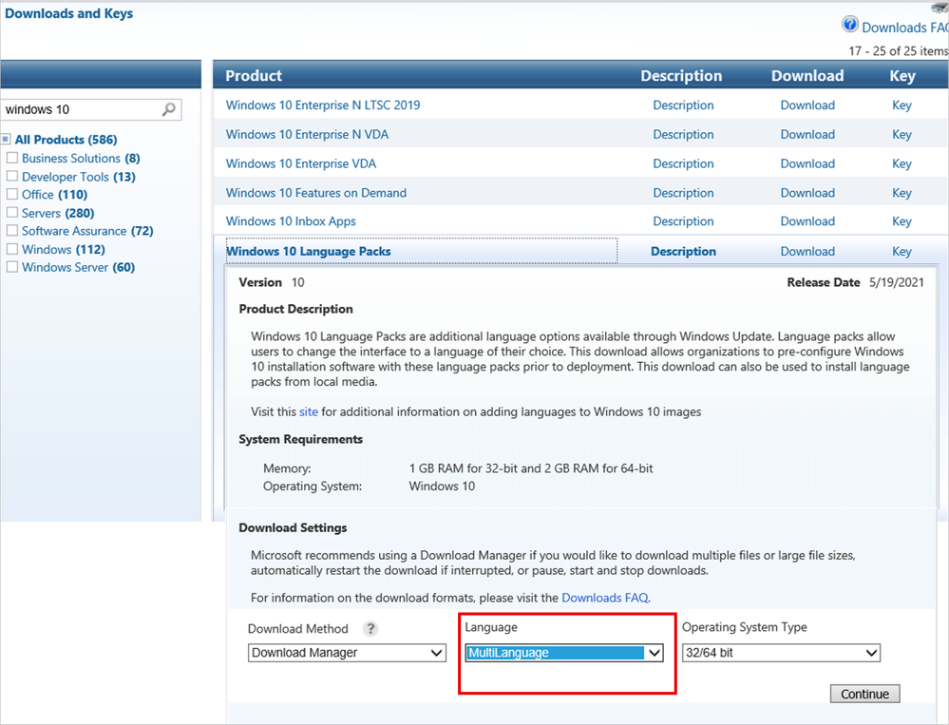Get Key for Features on Demand
Screen dimensions: 949x725
(902, 193)
